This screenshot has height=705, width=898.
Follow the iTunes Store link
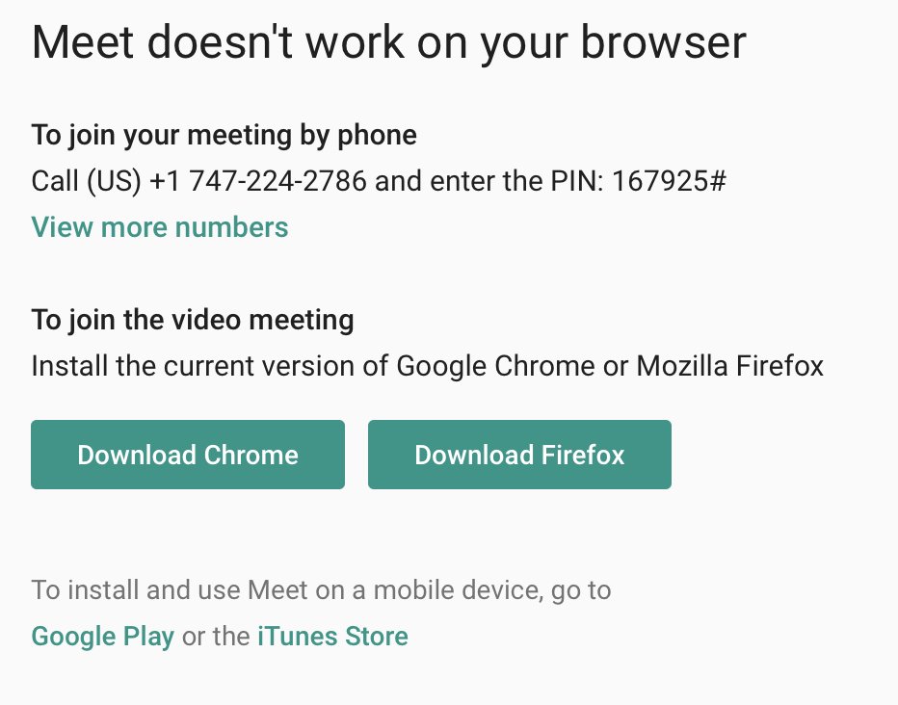(332, 637)
